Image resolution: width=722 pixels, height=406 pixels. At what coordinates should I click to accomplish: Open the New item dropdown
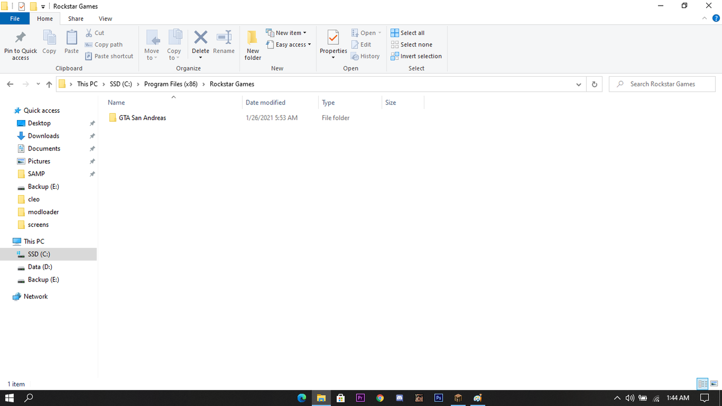click(x=287, y=33)
